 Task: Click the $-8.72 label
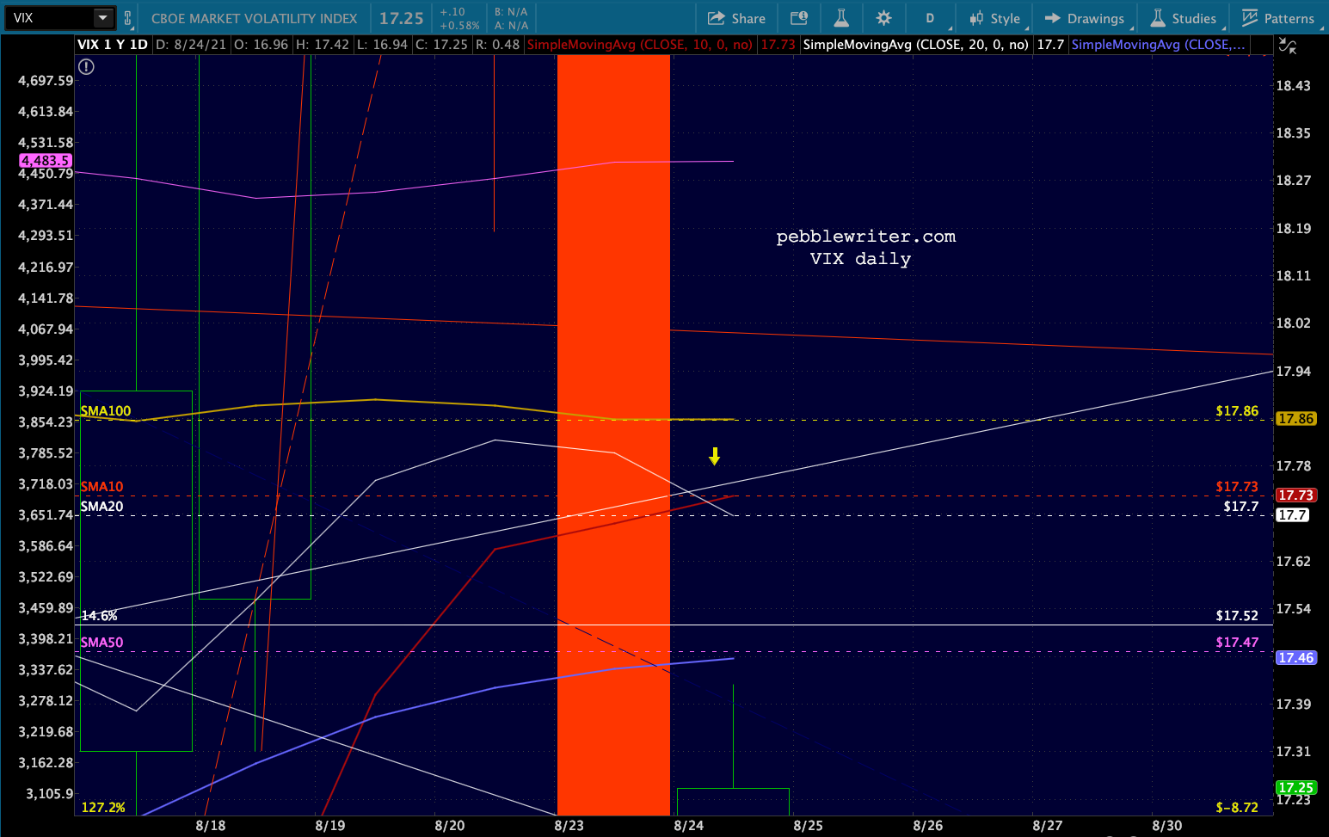[x=1237, y=808]
